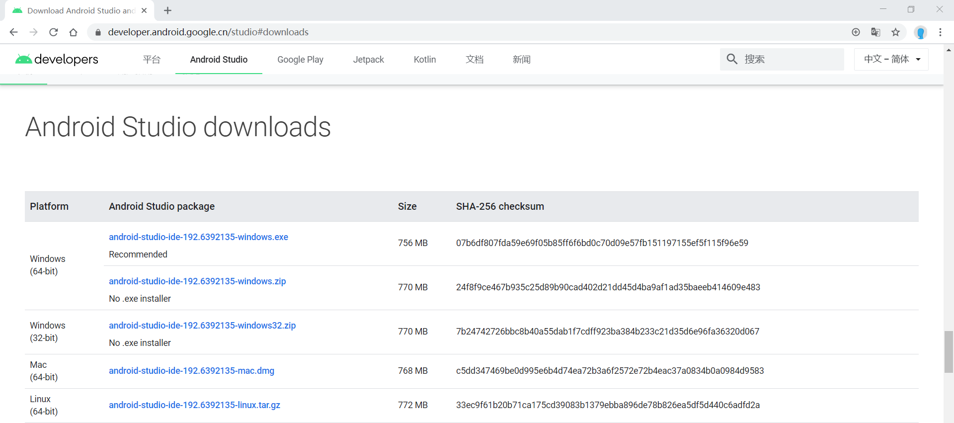Click the Android Studio downloads heading

pos(178,127)
